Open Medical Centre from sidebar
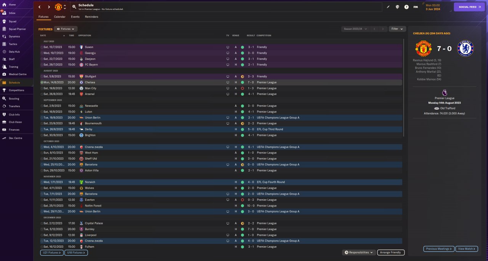Viewport: 488px width, 261px height. tap(4, 74)
